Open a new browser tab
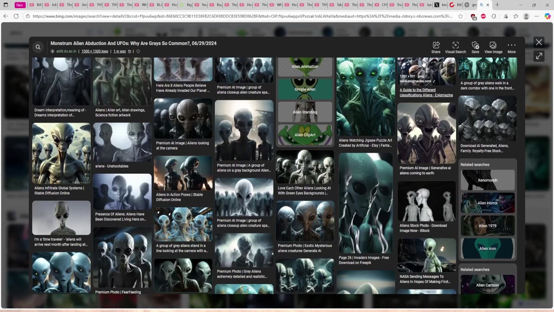The width and height of the screenshot is (554, 312). click(x=497, y=5)
